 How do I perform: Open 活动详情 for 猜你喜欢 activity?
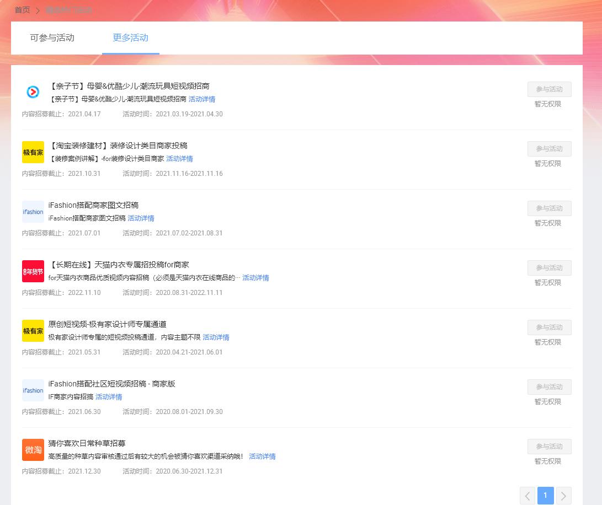point(262,456)
